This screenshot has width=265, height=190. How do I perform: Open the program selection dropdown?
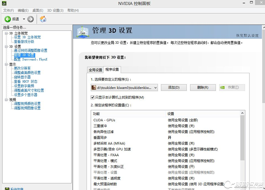click(155, 88)
